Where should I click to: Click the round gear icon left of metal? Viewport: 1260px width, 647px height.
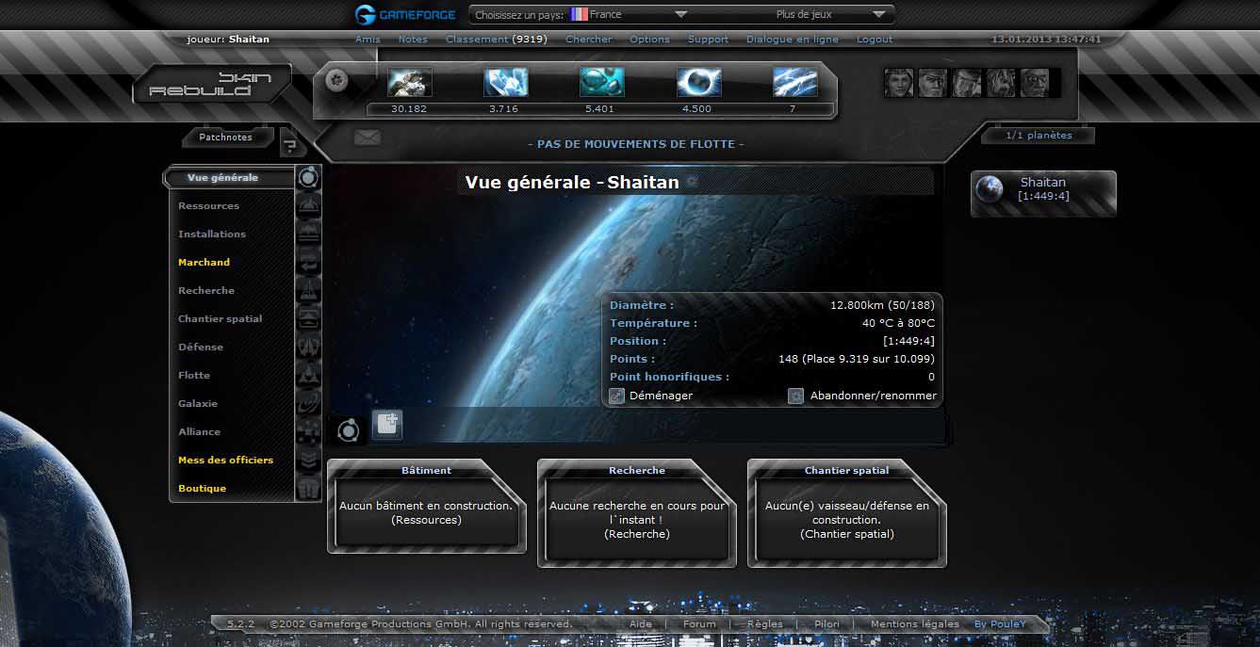pyautogui.click(x=336, y=80)
